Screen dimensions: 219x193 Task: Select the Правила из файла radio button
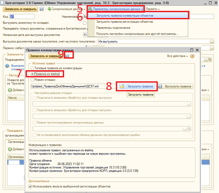32,74
